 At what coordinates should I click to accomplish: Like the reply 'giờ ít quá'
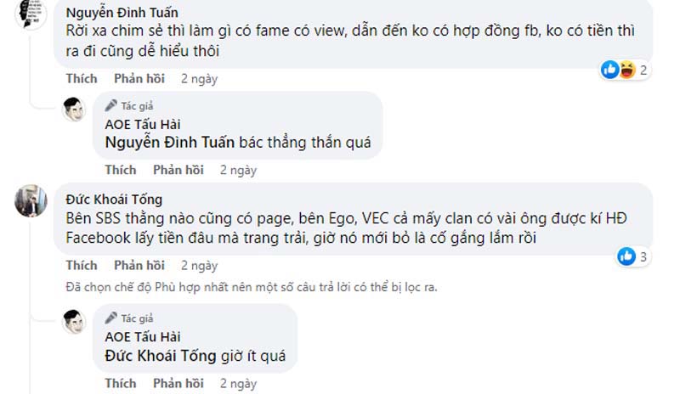(121, 383)
